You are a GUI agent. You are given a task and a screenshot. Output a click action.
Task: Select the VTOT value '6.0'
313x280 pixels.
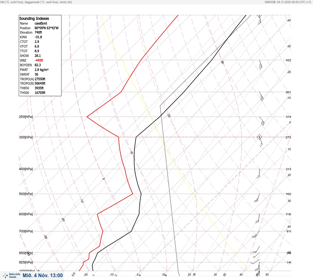[x=37, y=46]
